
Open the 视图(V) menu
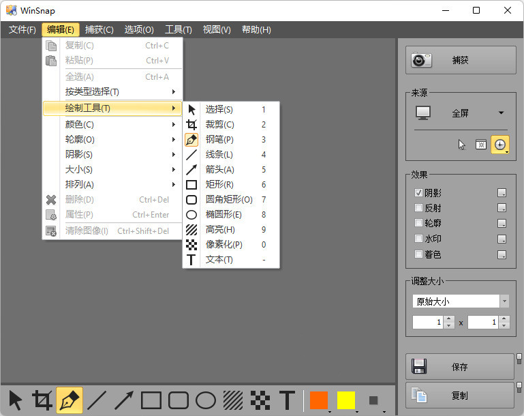[x=217, y=30]
